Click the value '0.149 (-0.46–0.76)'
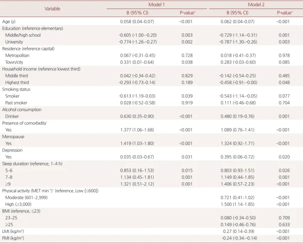Viewport: 303px width, 244px height. coord(238,225)
